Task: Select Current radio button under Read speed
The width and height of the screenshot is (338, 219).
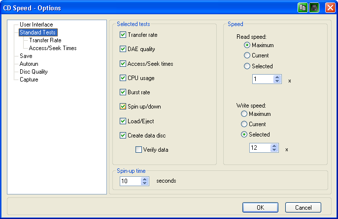Action: pos(247,55)
